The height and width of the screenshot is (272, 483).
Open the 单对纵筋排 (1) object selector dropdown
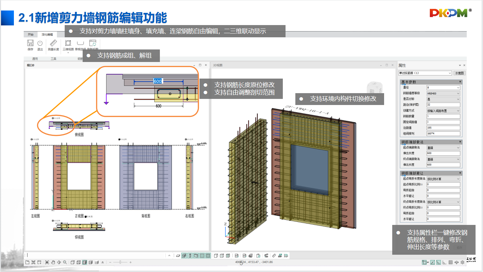coord(450,73)
